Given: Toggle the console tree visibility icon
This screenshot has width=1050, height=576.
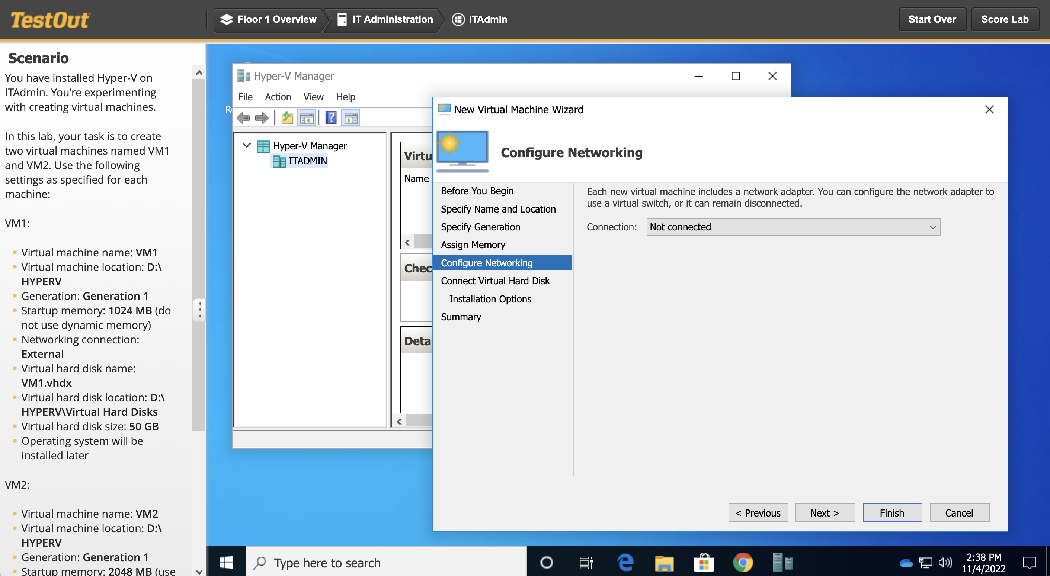Looking at the screenshot, I should 307,118.
